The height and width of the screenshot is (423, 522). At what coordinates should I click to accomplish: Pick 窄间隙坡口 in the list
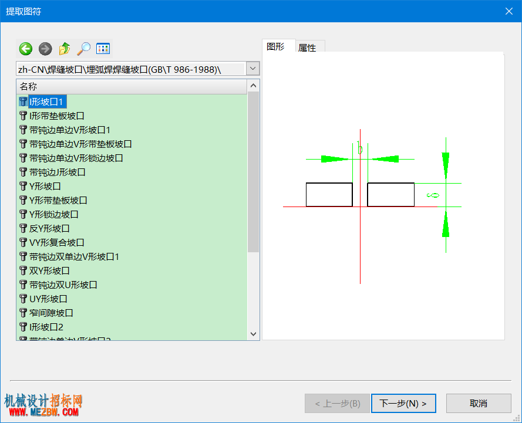pos(51,313)
